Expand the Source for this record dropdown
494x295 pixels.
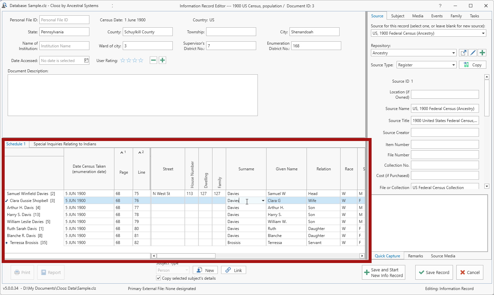click(483, 33)
